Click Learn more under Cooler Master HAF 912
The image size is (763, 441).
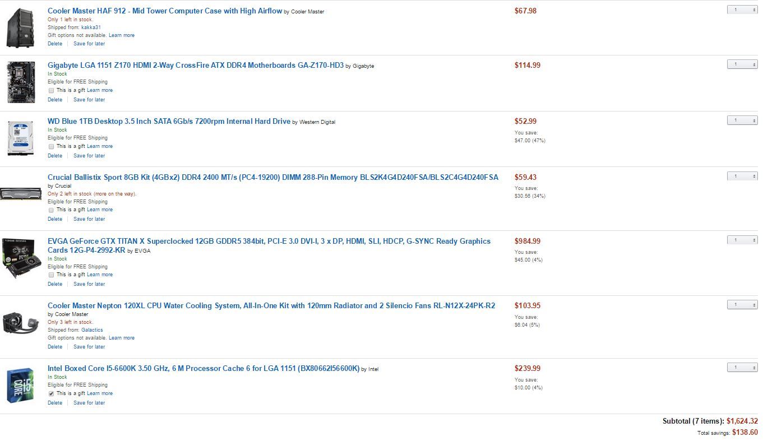[x=122, y=35]
